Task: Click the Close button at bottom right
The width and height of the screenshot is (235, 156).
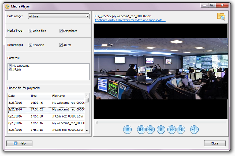Action: coord(215,143)
